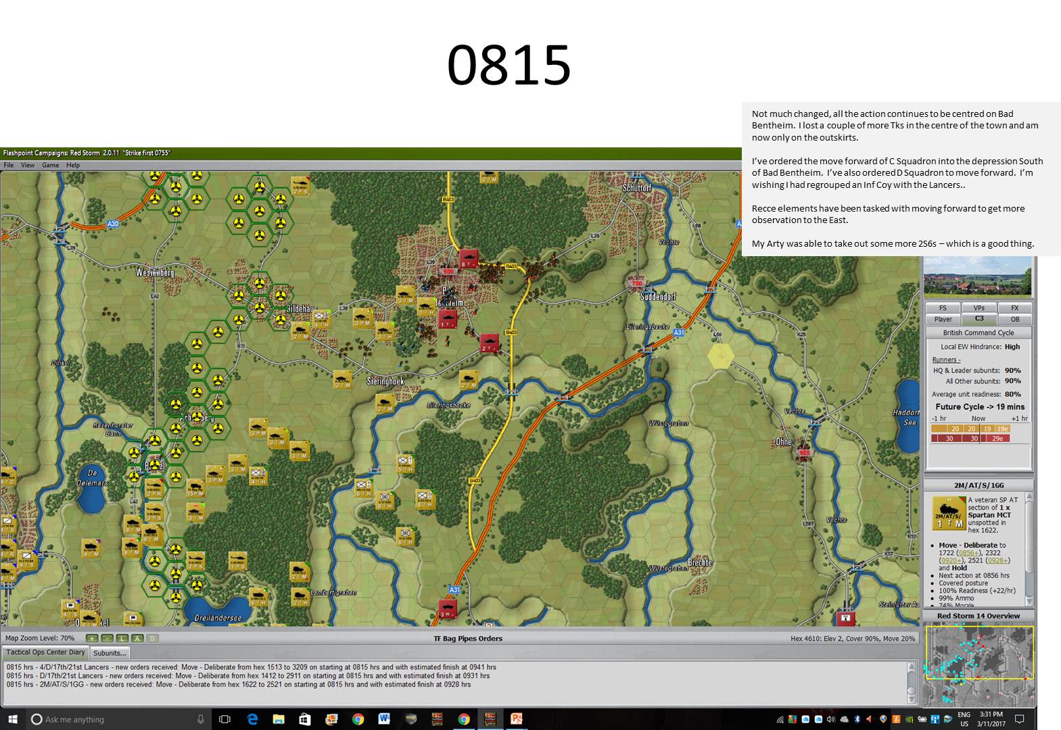Open Microsoft Edge from the taskbar
1061x730 pixels.
coord(252,719)
